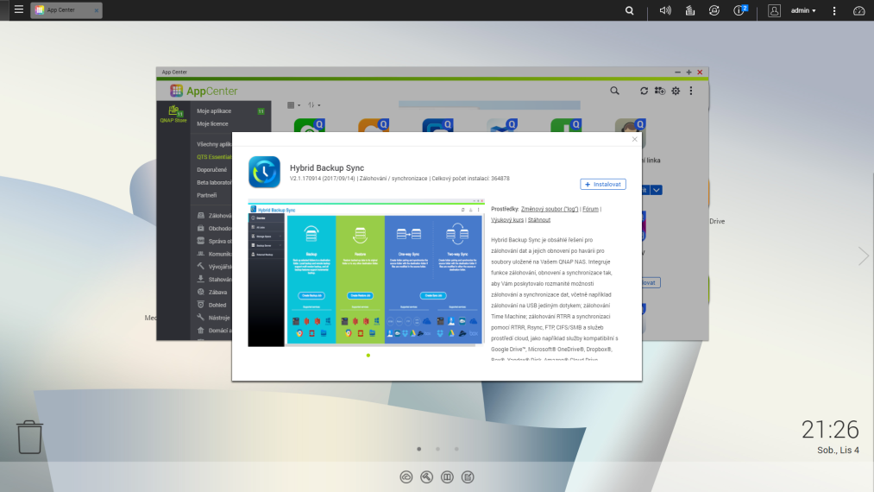This screenshot has height=492, width=874.
Task: Open the Fórum link
Action: pos(590,209)
